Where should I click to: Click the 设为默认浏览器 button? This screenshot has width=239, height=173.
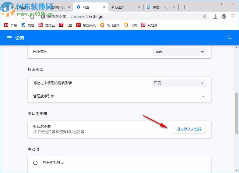point(189,129)
